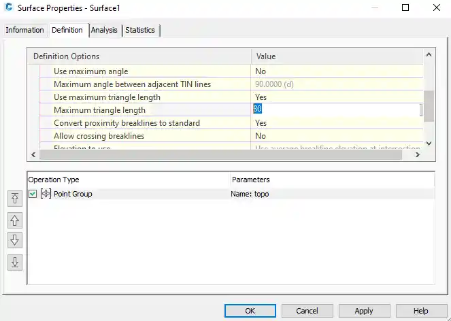
Task: Open the Allow crossing breaklines value
Action: pos(337,135)
